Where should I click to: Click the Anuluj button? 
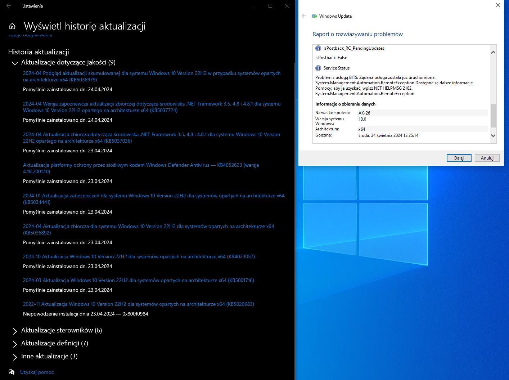[487, 158]
